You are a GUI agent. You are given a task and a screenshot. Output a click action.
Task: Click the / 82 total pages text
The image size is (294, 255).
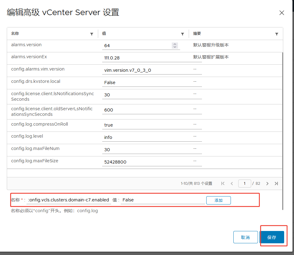coord(256,184)
